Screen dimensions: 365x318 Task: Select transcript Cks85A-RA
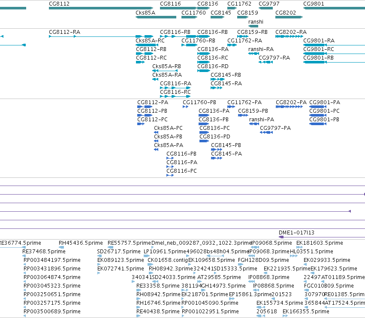point(155,79)
